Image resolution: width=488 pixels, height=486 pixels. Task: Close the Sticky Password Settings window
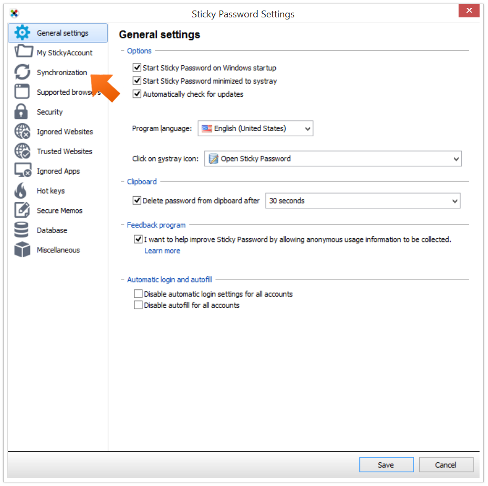tap(469, 11)
